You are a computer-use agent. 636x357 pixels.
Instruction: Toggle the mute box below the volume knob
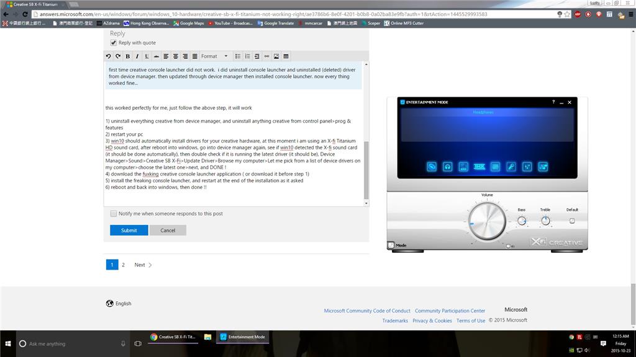(x=508, y=246)
